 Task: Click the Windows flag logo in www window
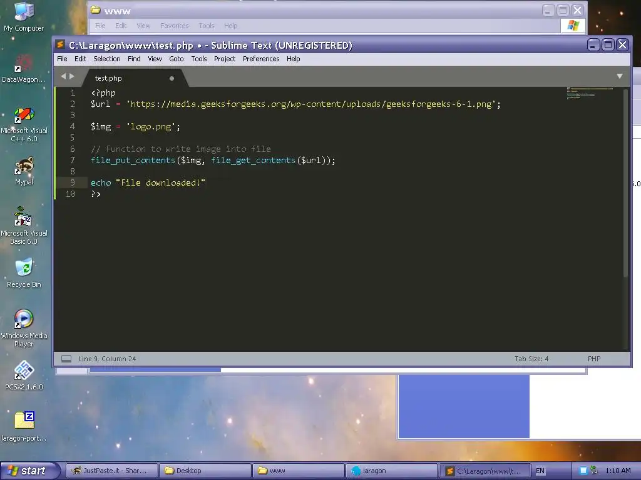[573, 25]
